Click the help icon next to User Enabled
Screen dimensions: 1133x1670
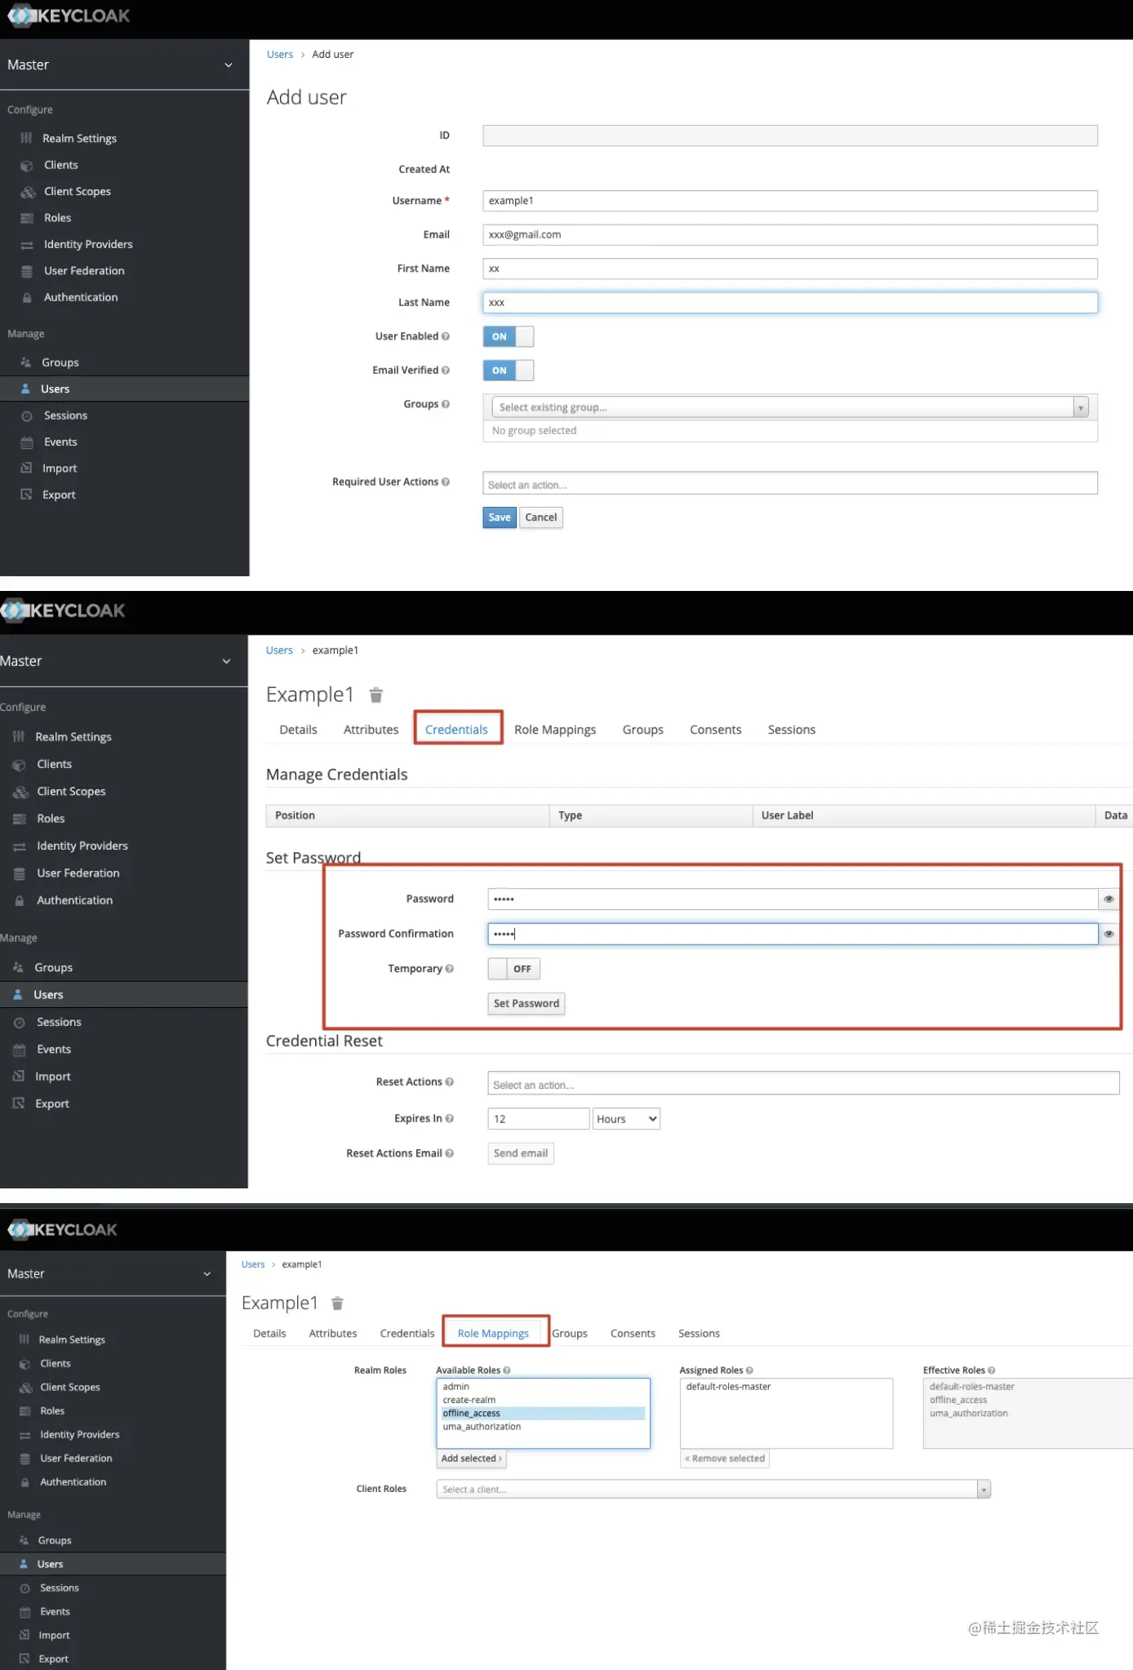(x=446, y=336)
